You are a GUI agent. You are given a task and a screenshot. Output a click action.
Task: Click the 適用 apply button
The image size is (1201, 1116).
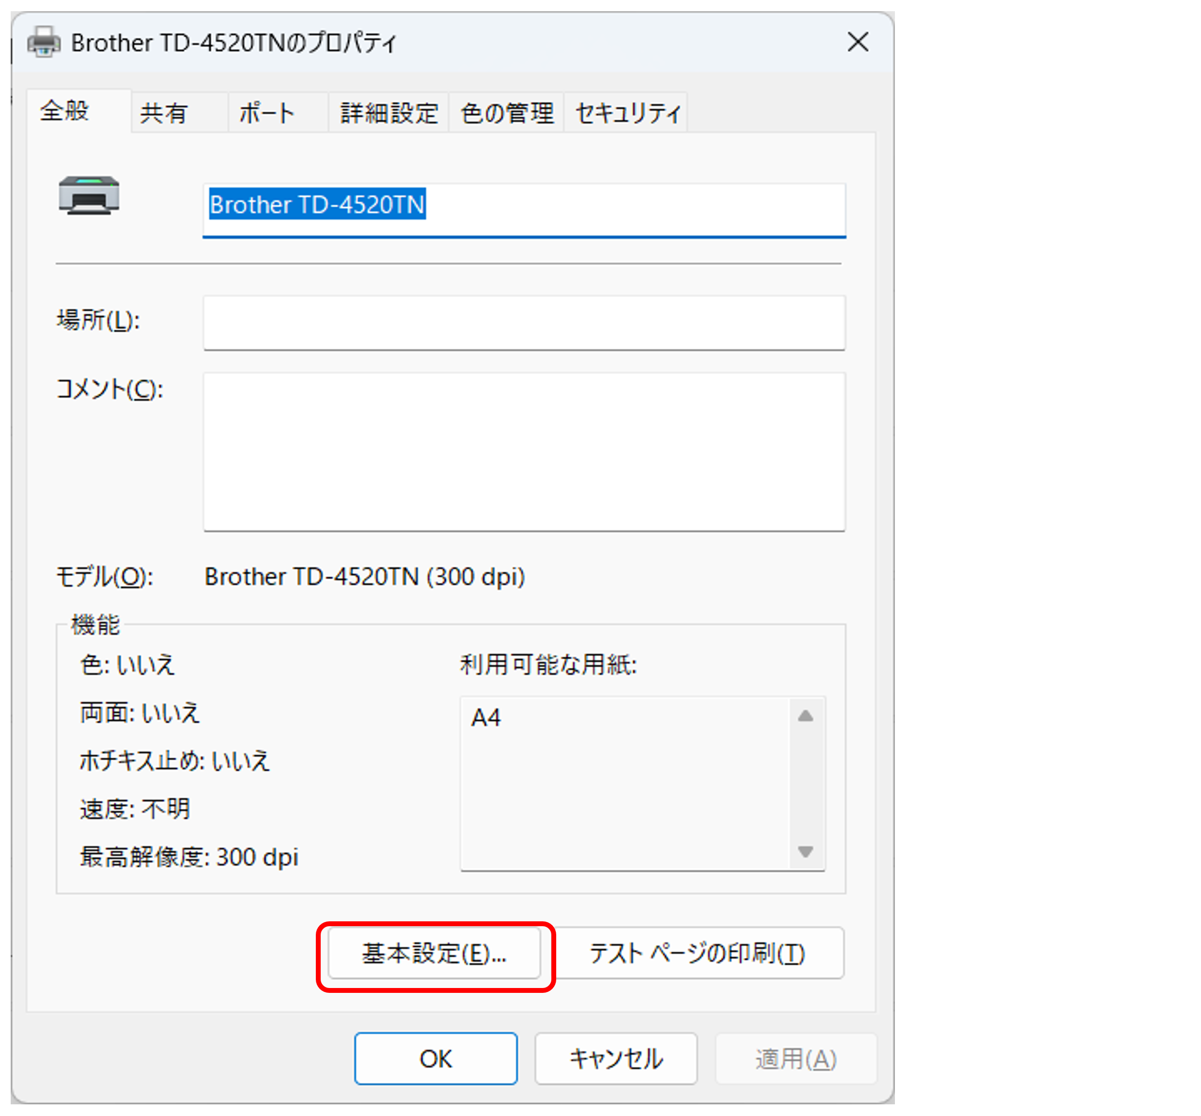point(796,1059)
